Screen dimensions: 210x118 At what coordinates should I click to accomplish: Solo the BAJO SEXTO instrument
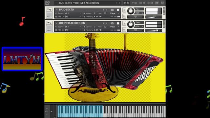tap(124, 10)
